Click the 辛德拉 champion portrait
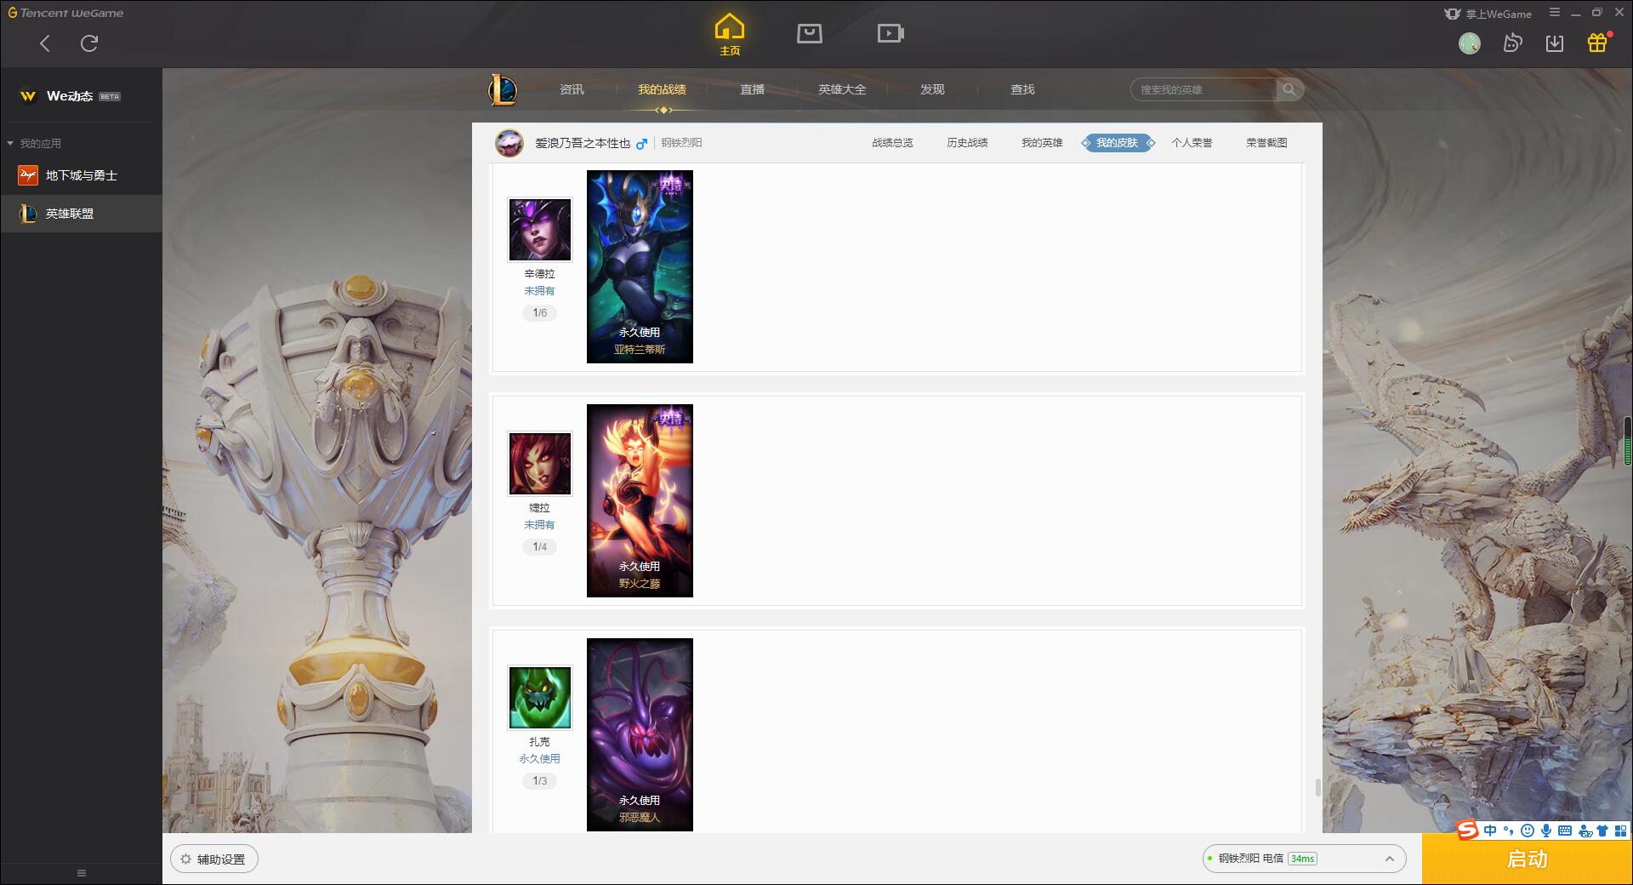Viewport: 1633px width, 885px height. pyautogui.click(x=540, y=230)
